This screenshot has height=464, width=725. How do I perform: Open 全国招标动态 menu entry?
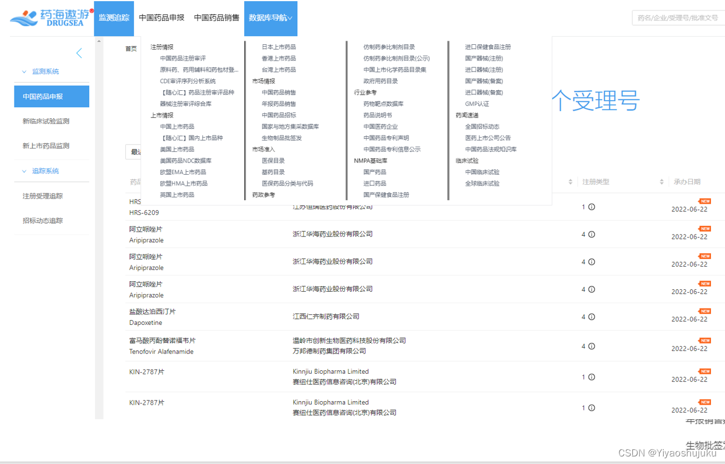(x=482, y=126)
